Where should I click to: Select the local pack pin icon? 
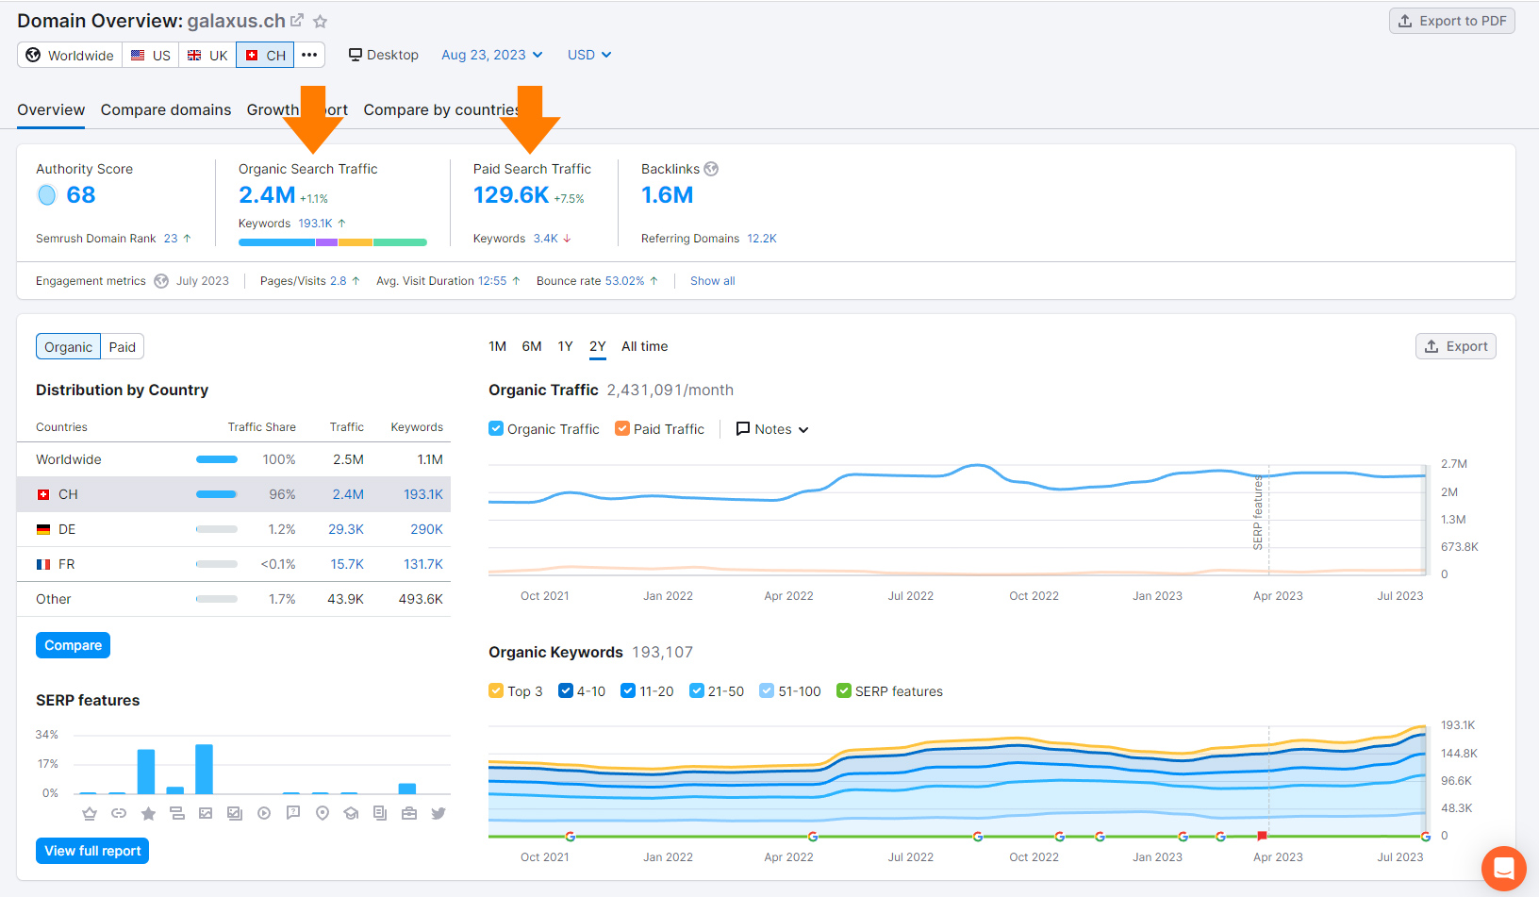coord(323,813)
